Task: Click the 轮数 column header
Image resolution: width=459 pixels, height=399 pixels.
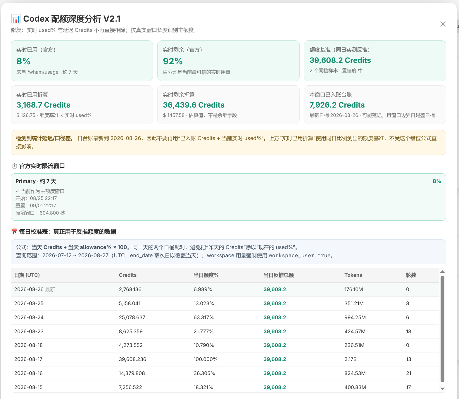Action: coord(411,275)
